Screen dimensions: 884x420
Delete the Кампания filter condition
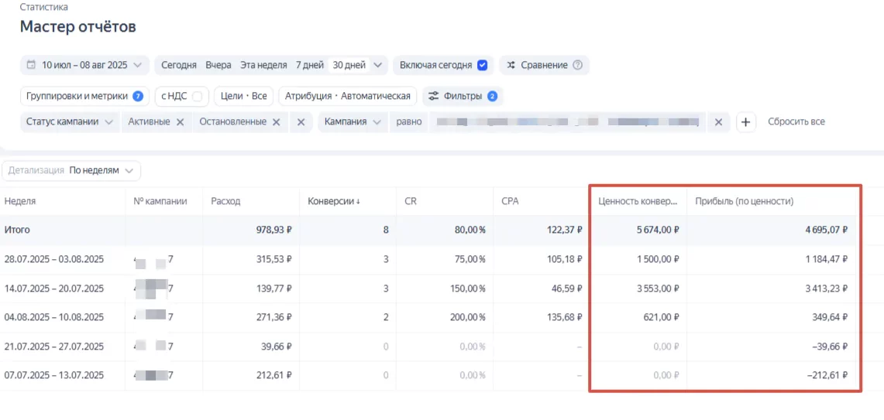coord(718,122)
